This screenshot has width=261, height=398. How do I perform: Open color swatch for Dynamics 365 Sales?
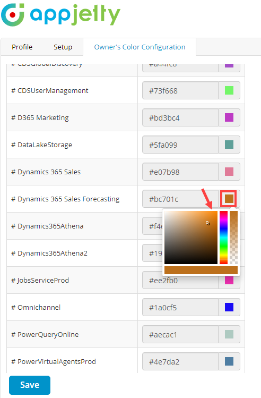pyautogui.click(x=229, y=172)
